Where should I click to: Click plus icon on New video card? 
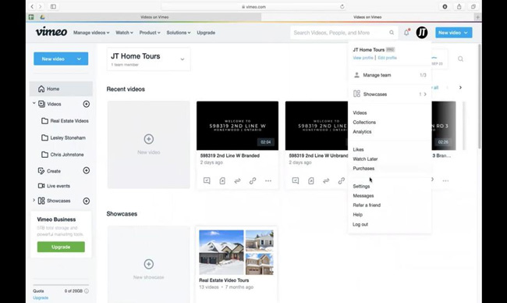coord(149,139)
